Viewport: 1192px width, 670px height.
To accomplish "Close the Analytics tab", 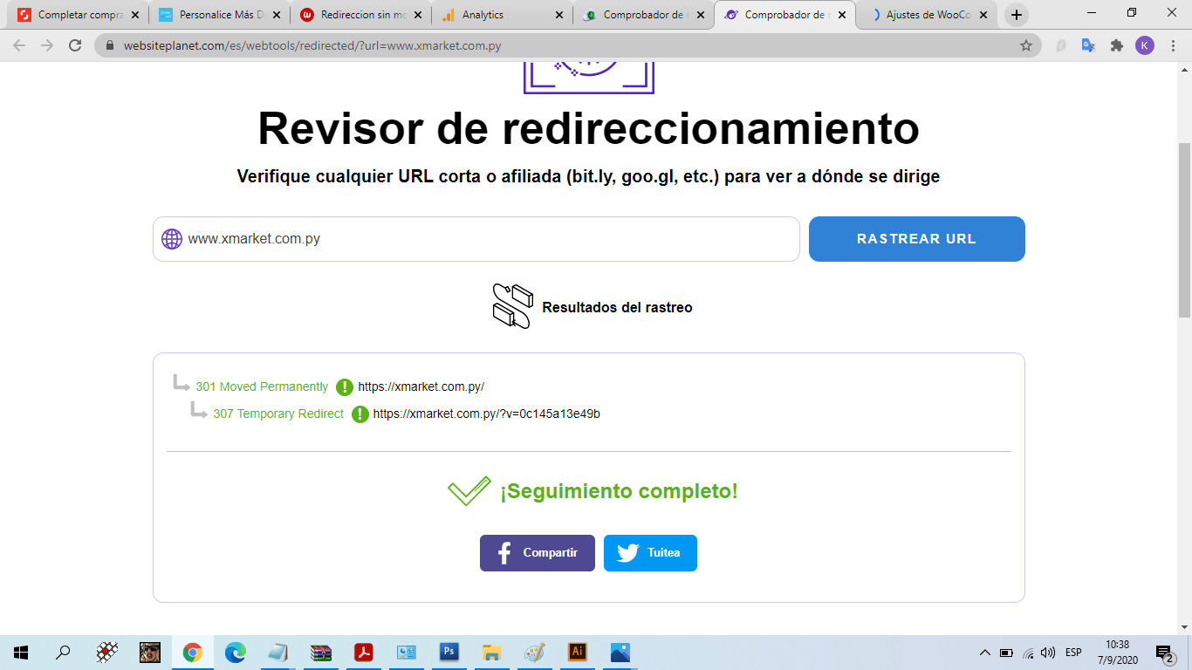I will pos(559,15).
